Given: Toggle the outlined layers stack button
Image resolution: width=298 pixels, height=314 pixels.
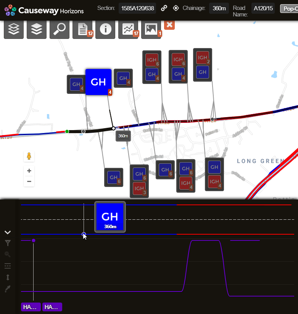Looking at the screenshot, I should point(14,29).
